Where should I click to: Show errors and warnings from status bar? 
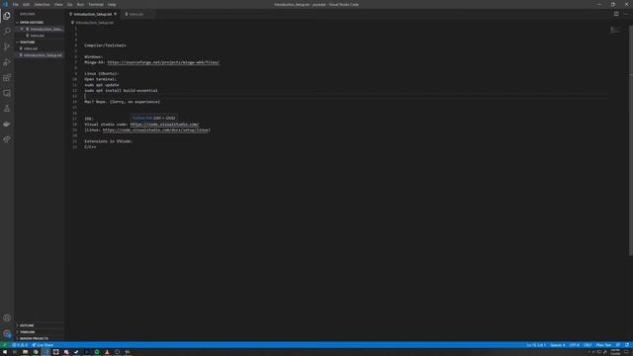(20, 345)
